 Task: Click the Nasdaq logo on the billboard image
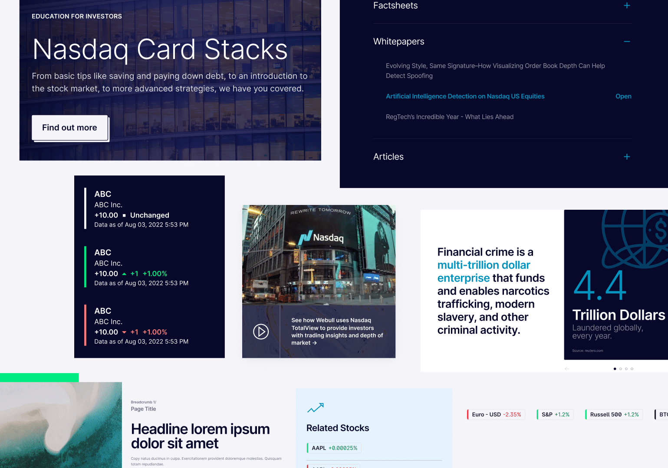323,237
